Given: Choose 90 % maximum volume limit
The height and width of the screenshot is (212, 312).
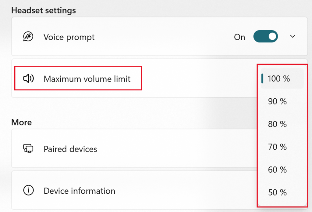Looking at the screenshot, I should coord(277,101).
